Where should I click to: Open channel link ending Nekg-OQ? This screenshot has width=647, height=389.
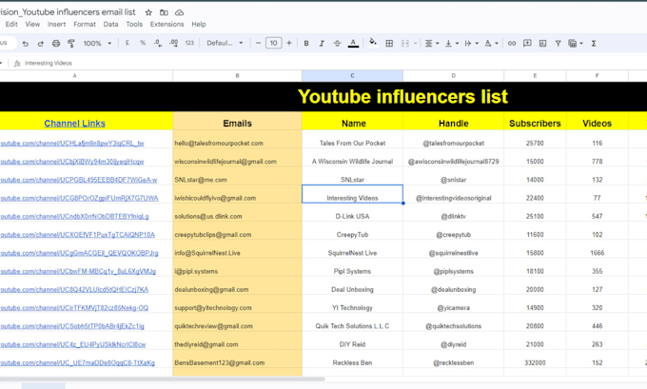point(74,308)
